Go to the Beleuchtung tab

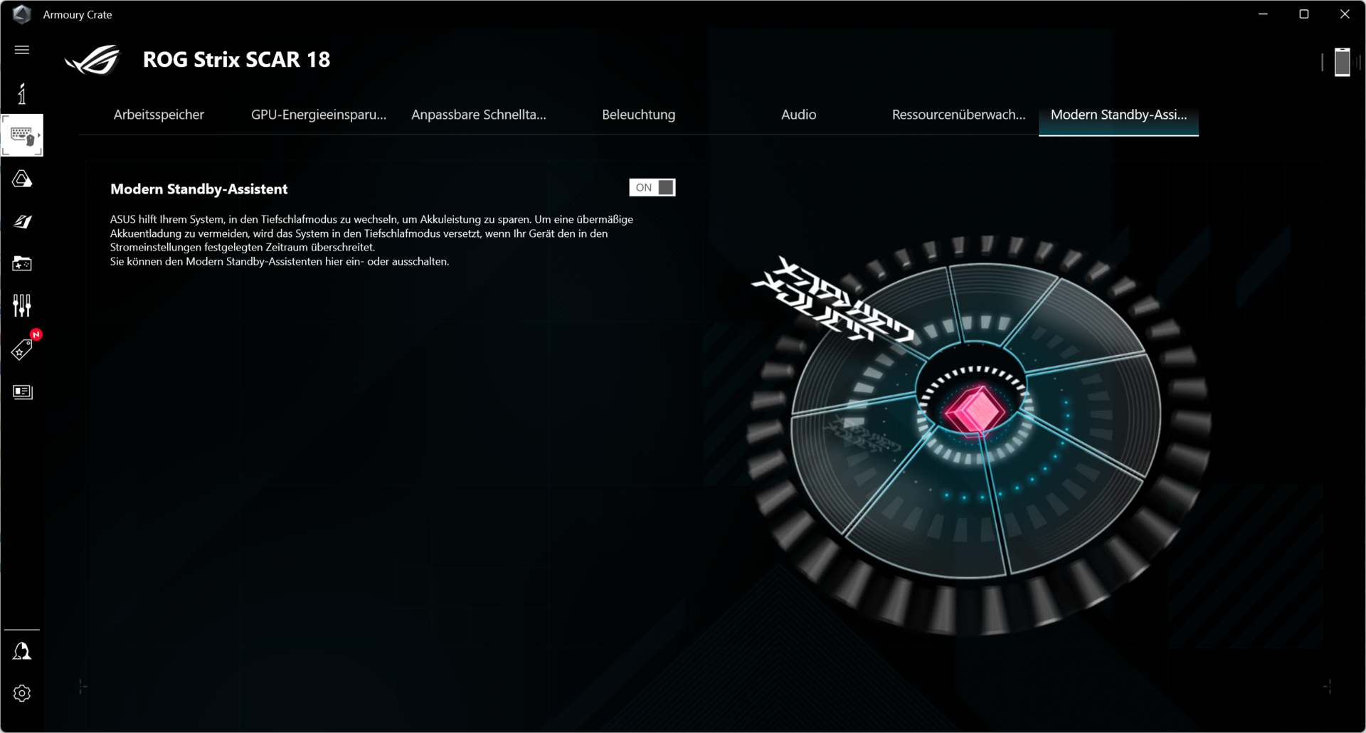pyautogui.click(x=638, y=115)
